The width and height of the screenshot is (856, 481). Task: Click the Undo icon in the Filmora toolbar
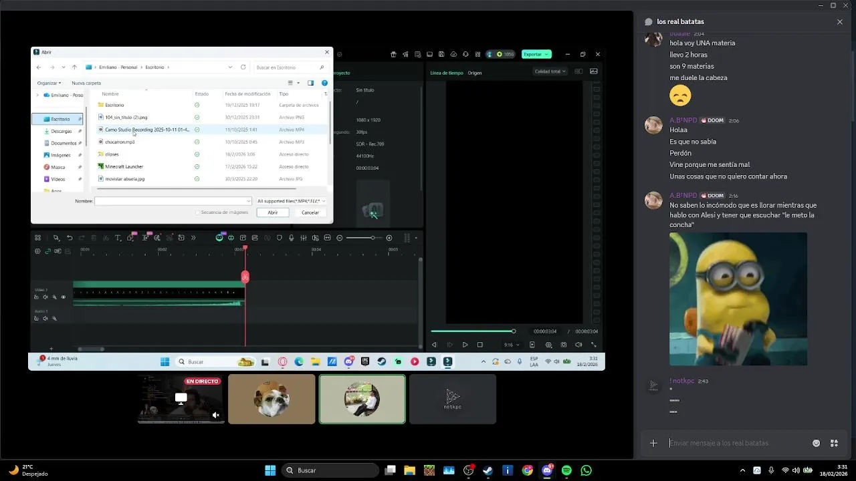[69, 238]
